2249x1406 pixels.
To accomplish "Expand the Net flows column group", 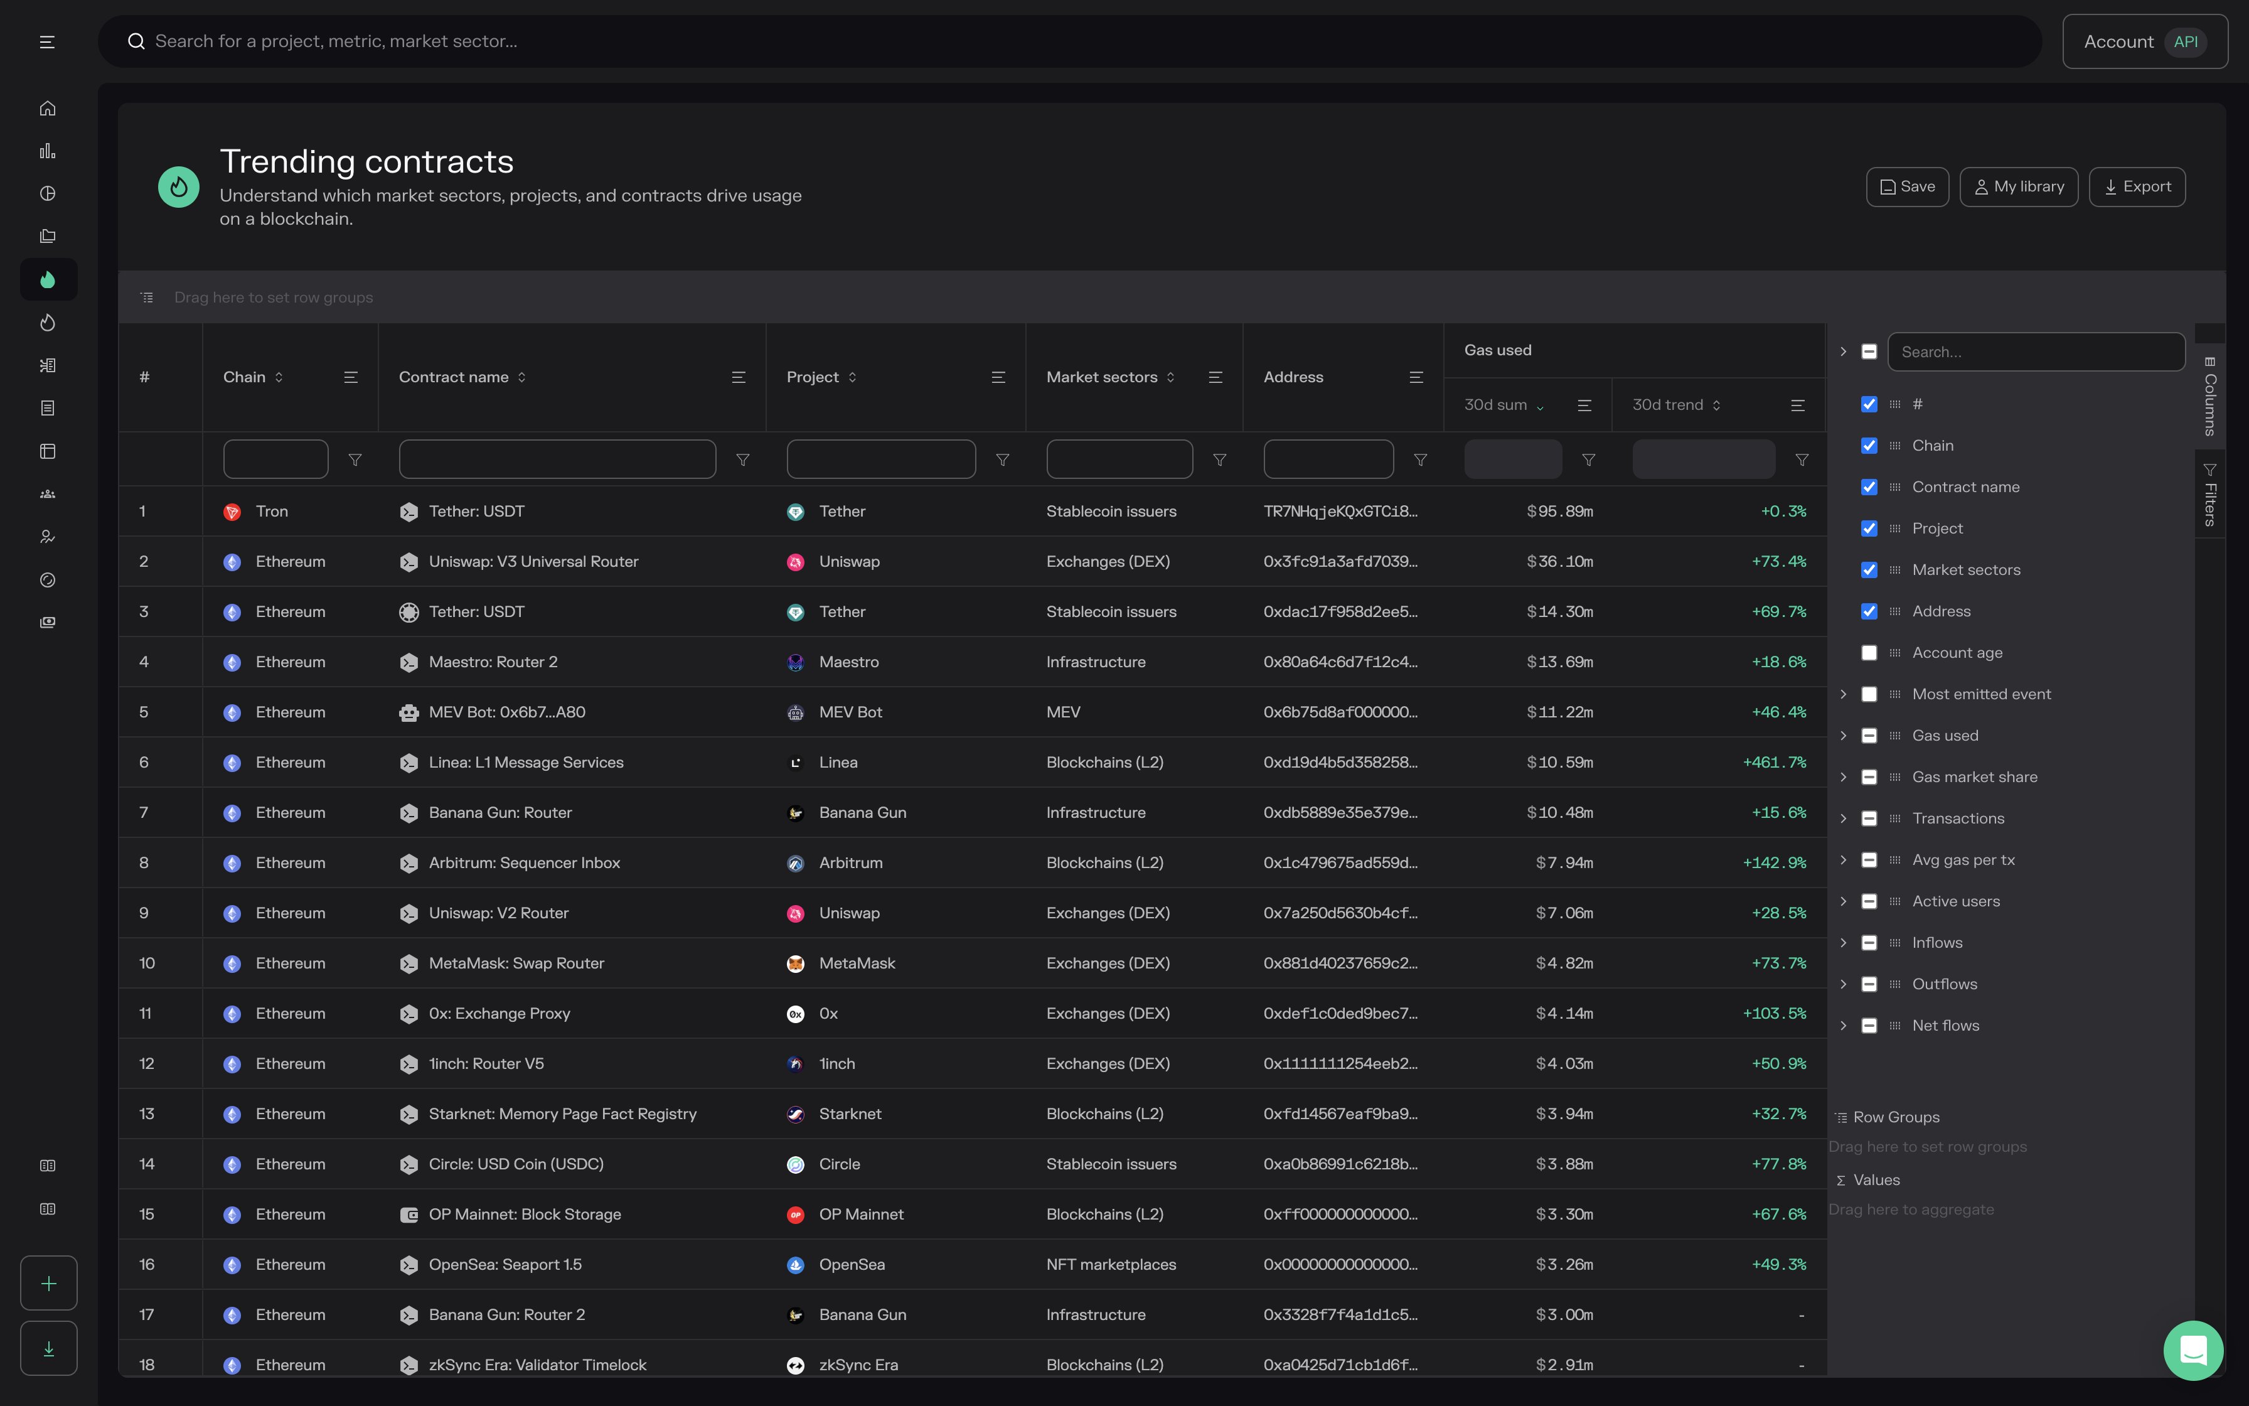I will coord(1843,1026).
